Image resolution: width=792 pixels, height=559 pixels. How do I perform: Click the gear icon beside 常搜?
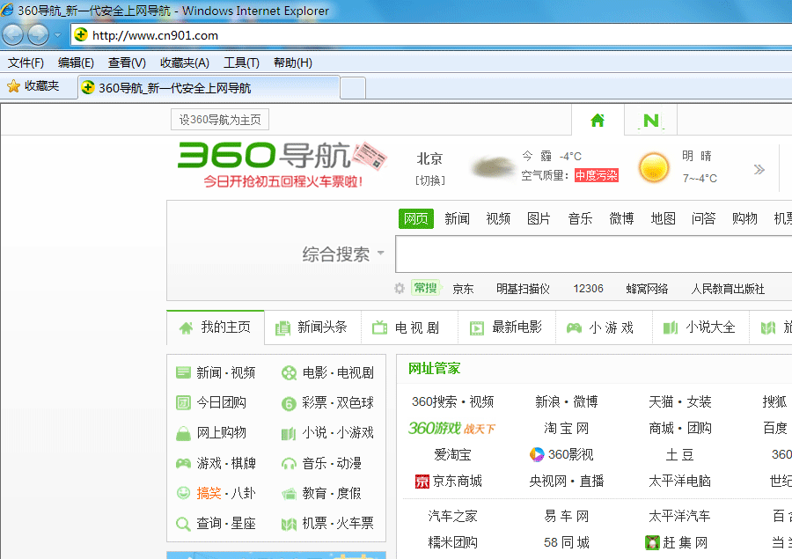pyautogui.click(x=400, y=289)
